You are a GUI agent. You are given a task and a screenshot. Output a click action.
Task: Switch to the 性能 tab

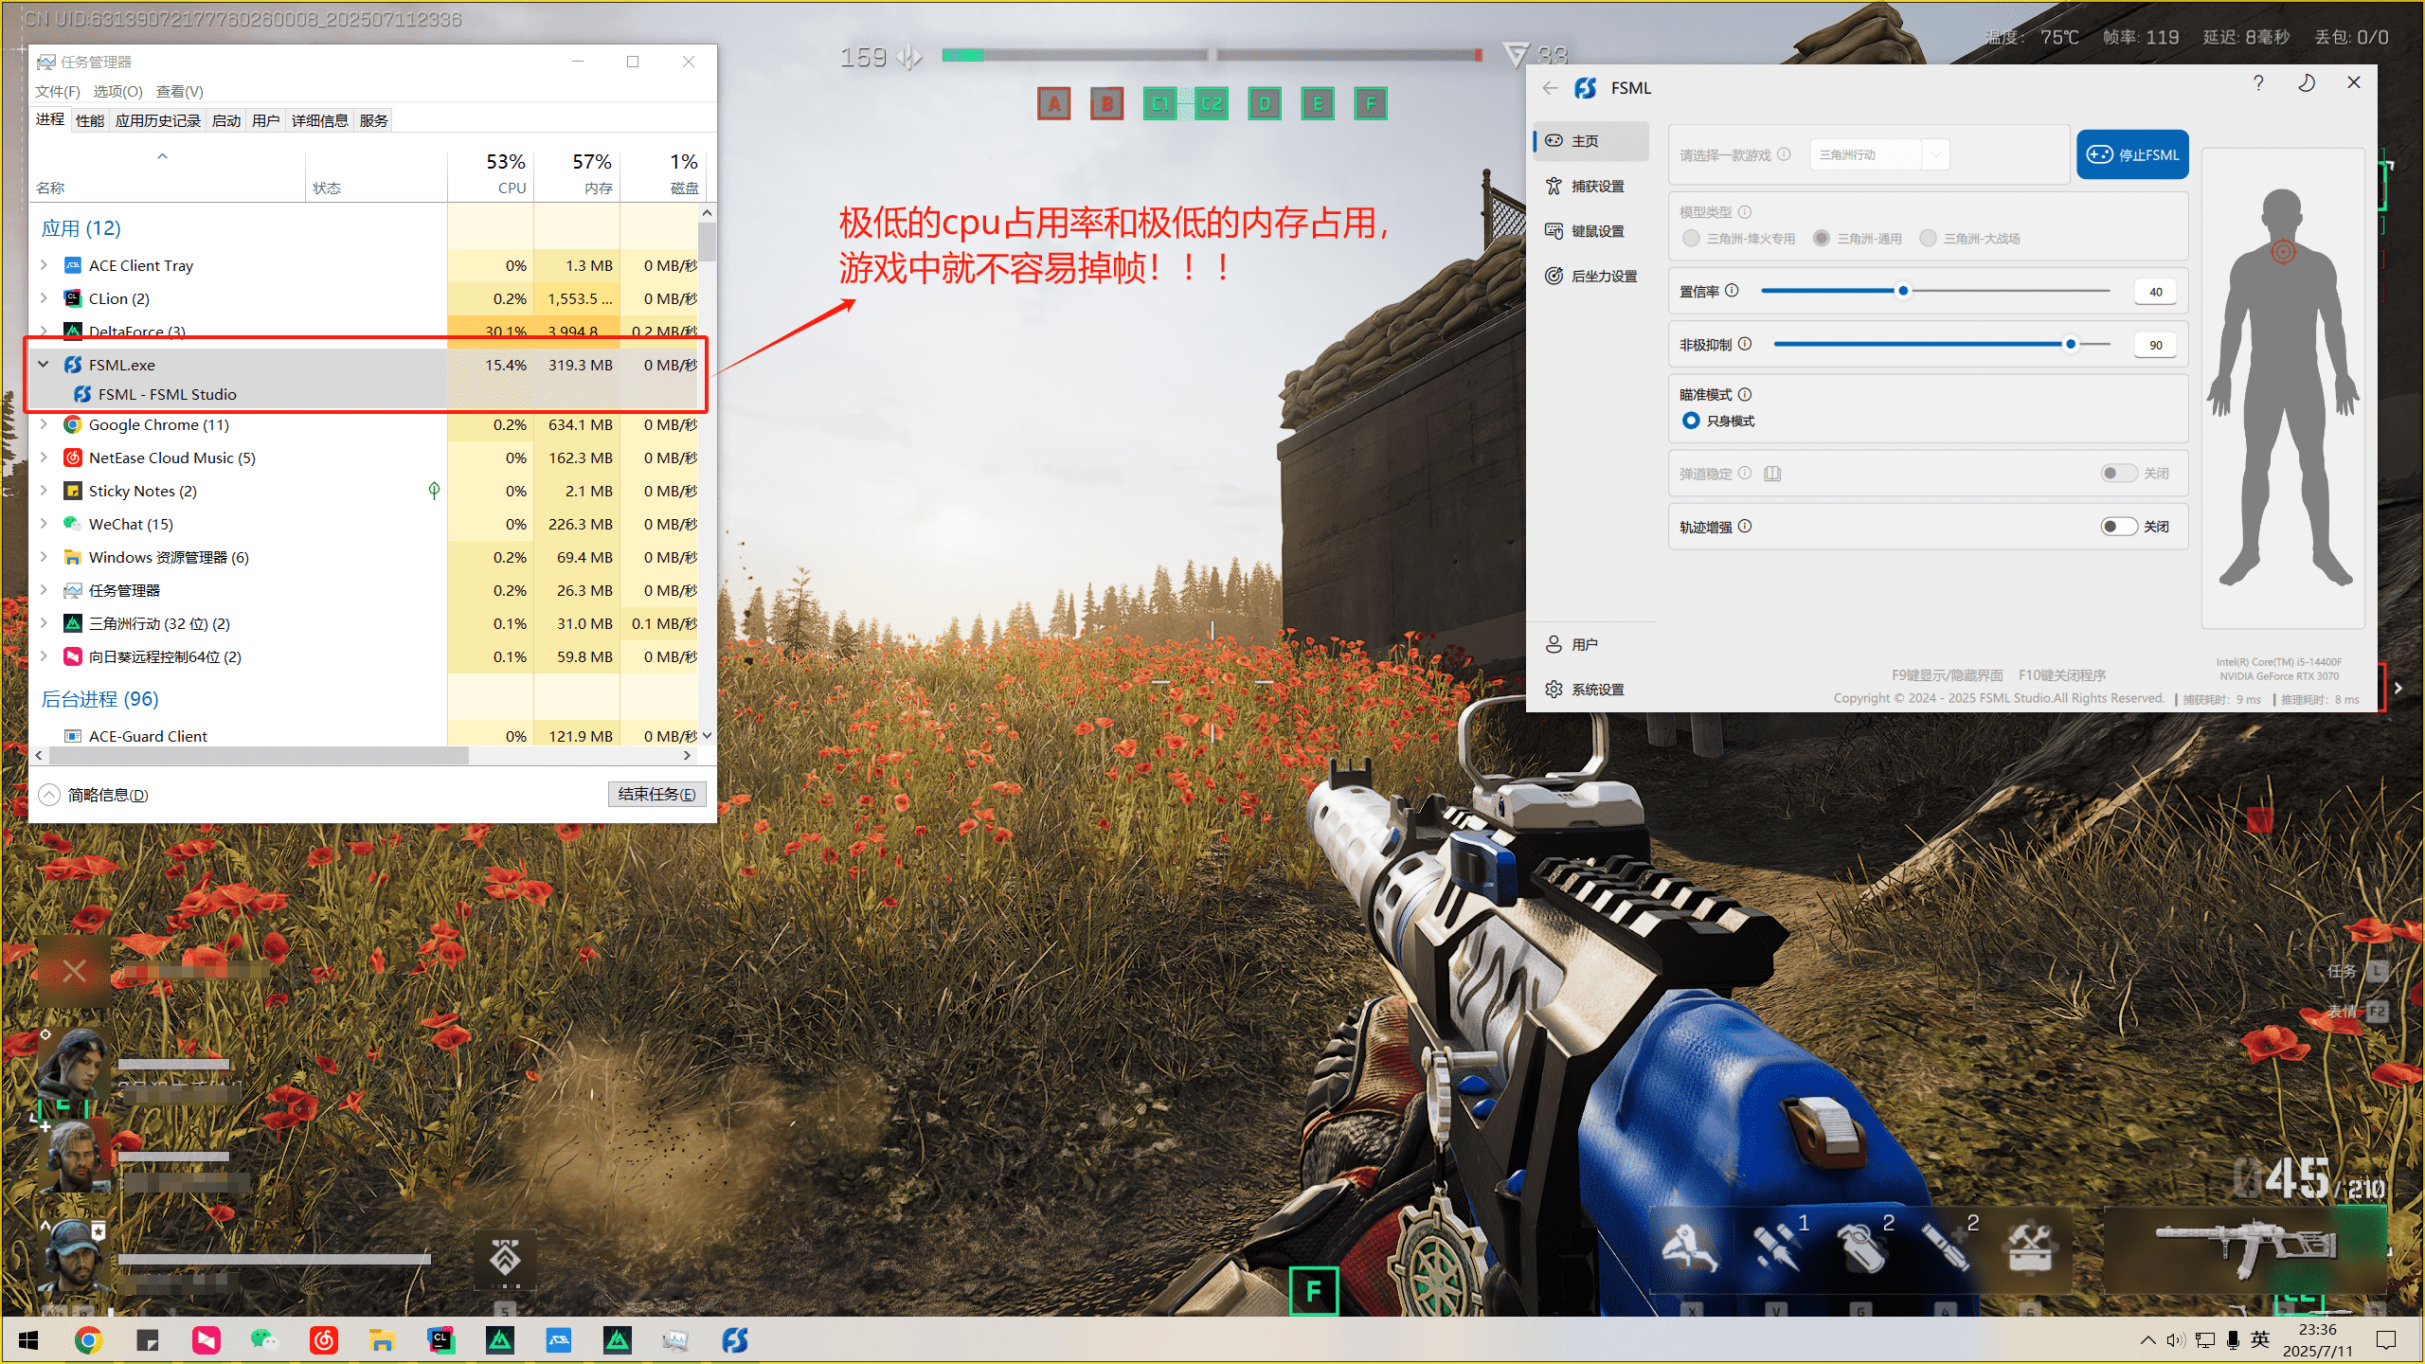90,121
